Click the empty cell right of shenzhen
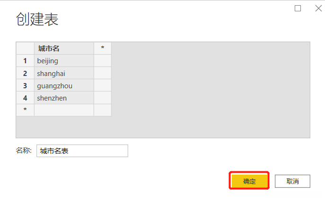Image resolution: width=325 pixels, height=202 pixels. coord(103,98)
